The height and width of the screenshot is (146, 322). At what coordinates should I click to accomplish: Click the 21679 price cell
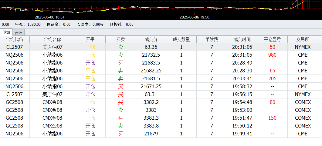(x=151, y=134)
